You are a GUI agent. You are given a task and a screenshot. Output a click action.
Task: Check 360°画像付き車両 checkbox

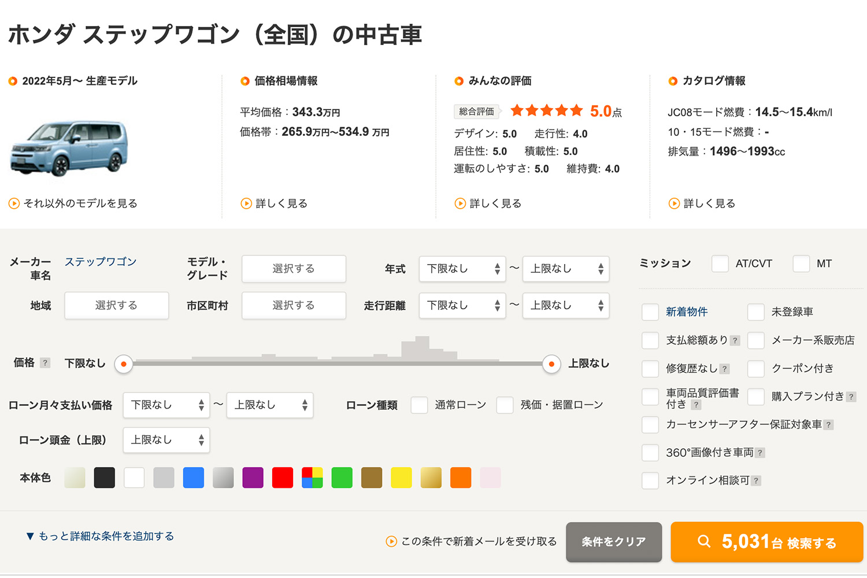(650, 453)
